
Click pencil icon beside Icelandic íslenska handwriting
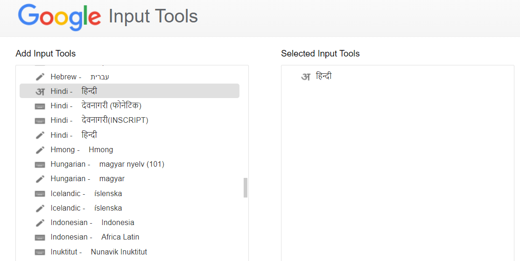[x=40, y=208]
